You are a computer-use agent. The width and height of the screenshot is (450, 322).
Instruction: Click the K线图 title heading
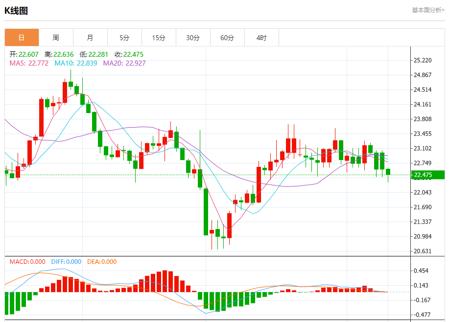click(16, 10)
